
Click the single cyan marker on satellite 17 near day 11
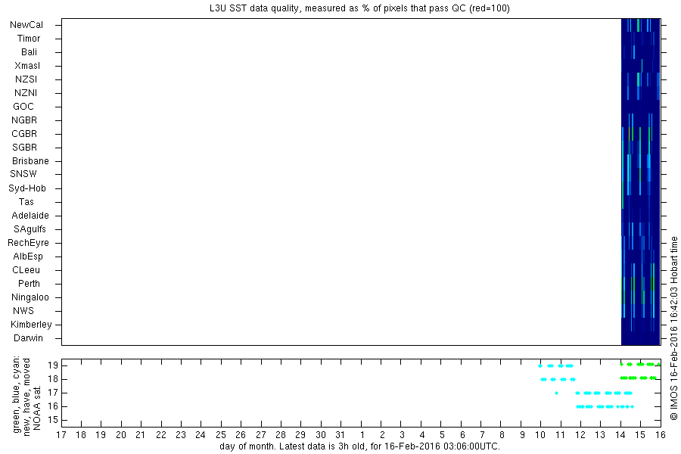(556, 393)
